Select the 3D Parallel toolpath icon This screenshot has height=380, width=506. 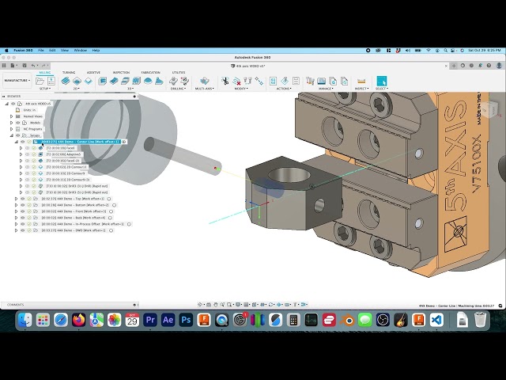tap(125, 81)
